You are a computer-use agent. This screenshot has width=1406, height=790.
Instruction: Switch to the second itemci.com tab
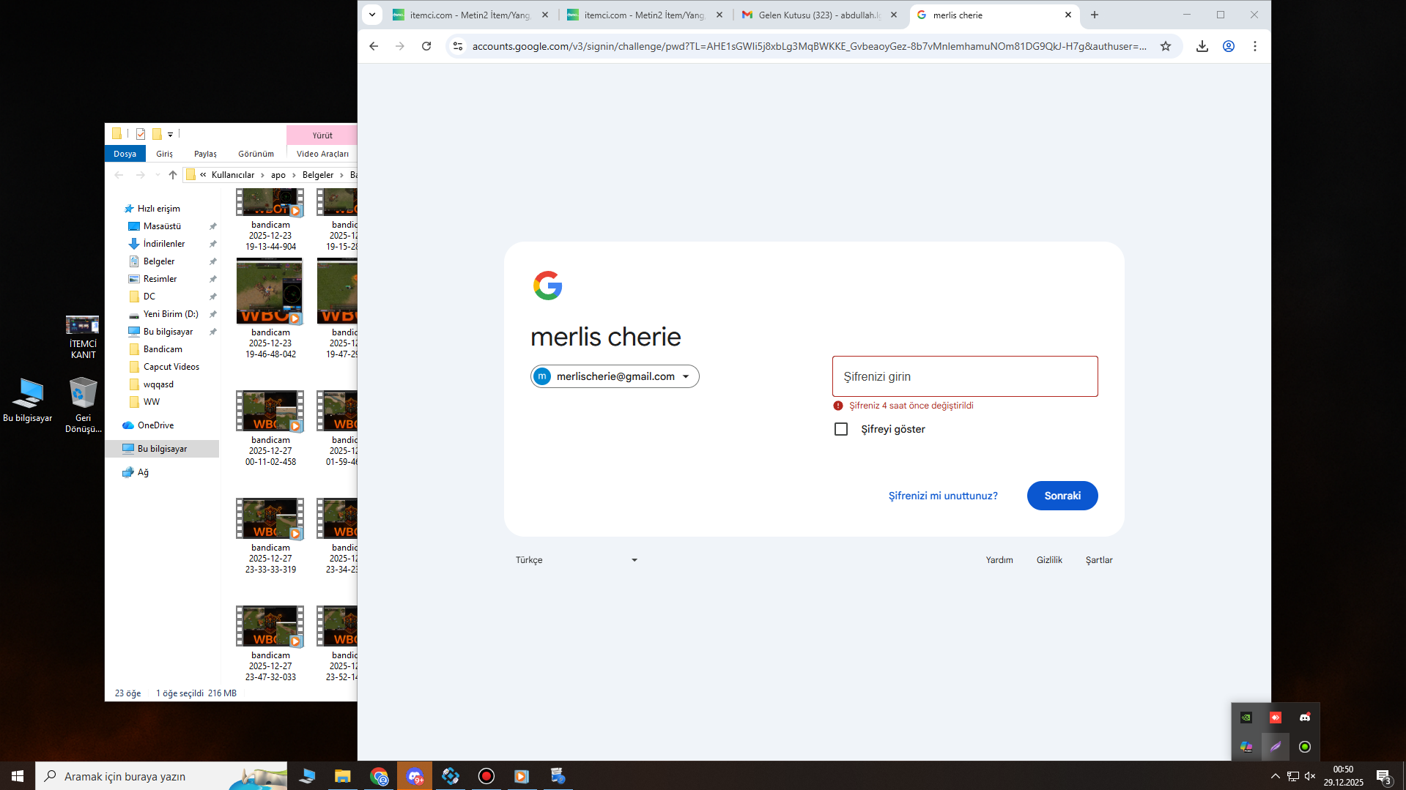point(645,15)
